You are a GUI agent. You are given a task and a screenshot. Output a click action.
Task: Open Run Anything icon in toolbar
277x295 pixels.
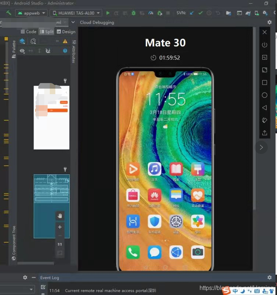pos(239,13)
